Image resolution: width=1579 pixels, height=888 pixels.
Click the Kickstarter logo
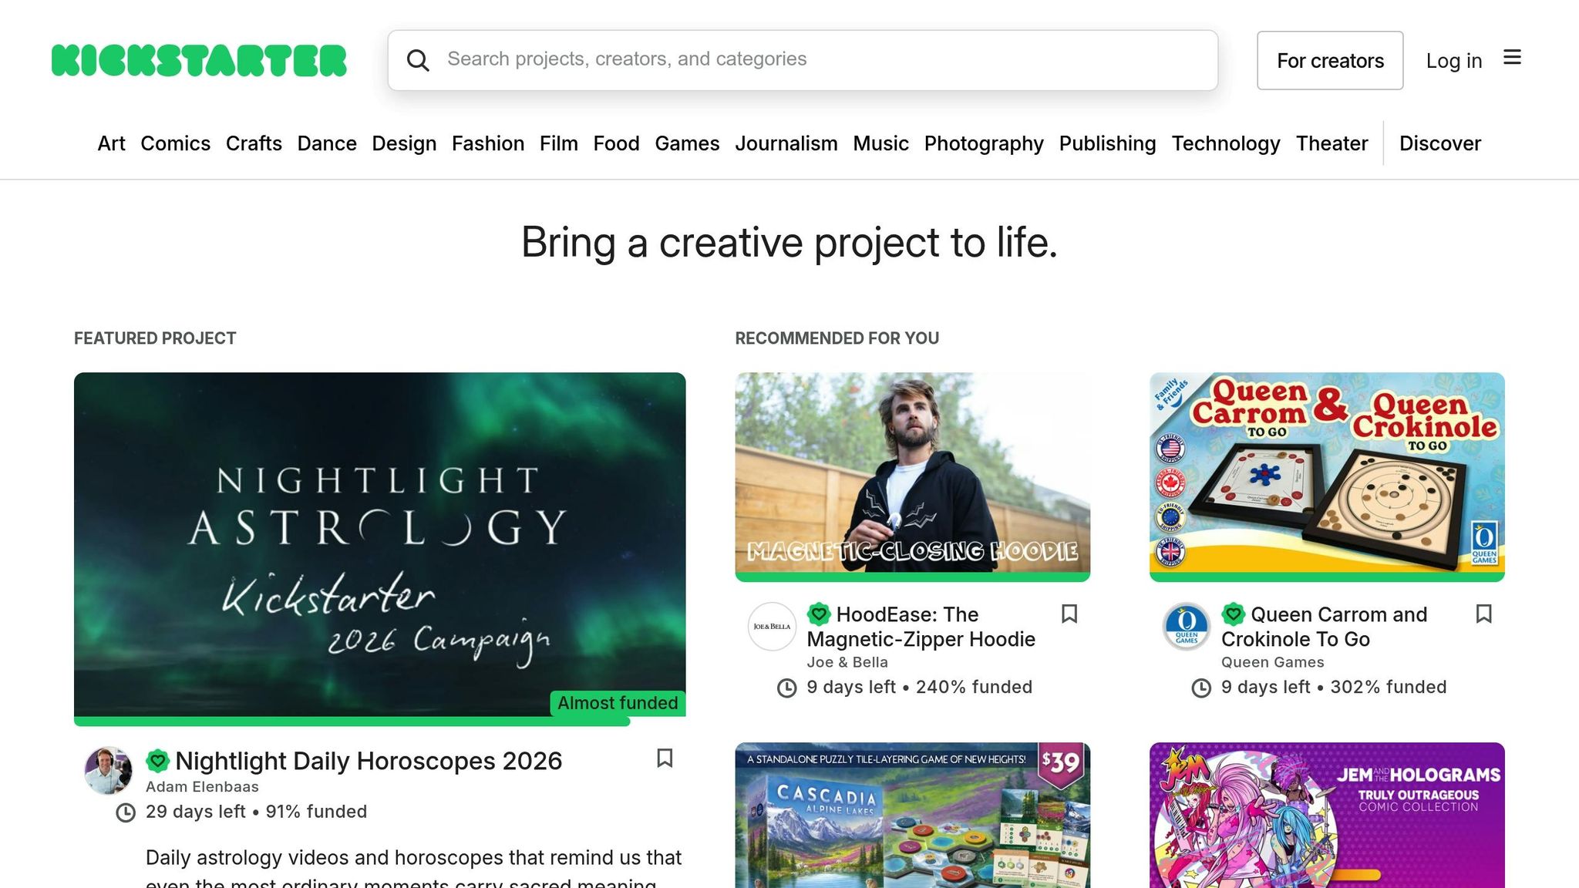pyautogui.click(x=198, y=59)
